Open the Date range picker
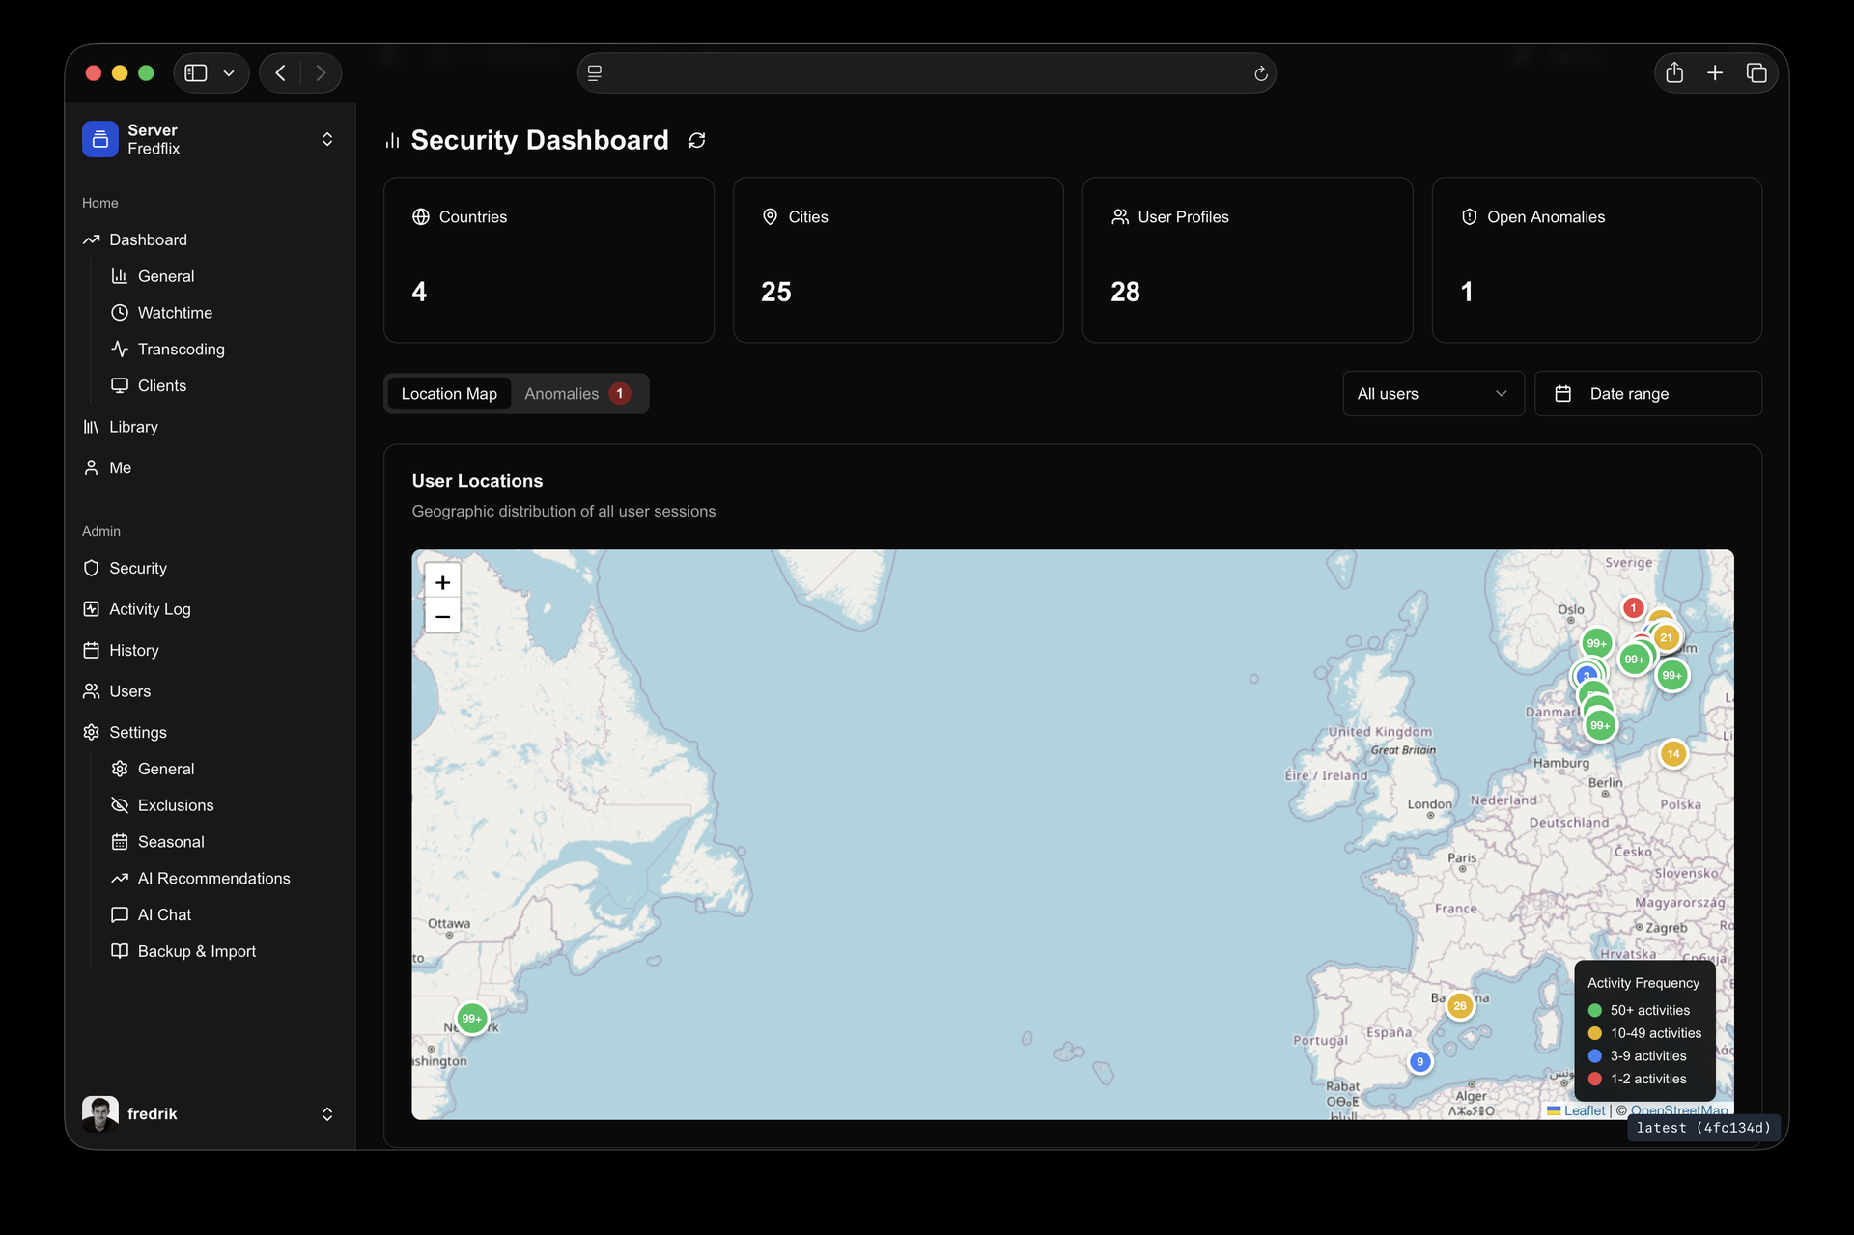The width and height of the screenshot is (1854, 1235). click(x=1648, y=394)
